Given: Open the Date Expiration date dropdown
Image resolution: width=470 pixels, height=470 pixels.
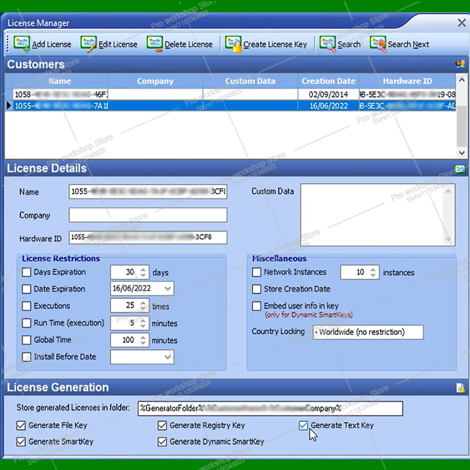Looking at the screenshot, I should click(x=168, y=289).
